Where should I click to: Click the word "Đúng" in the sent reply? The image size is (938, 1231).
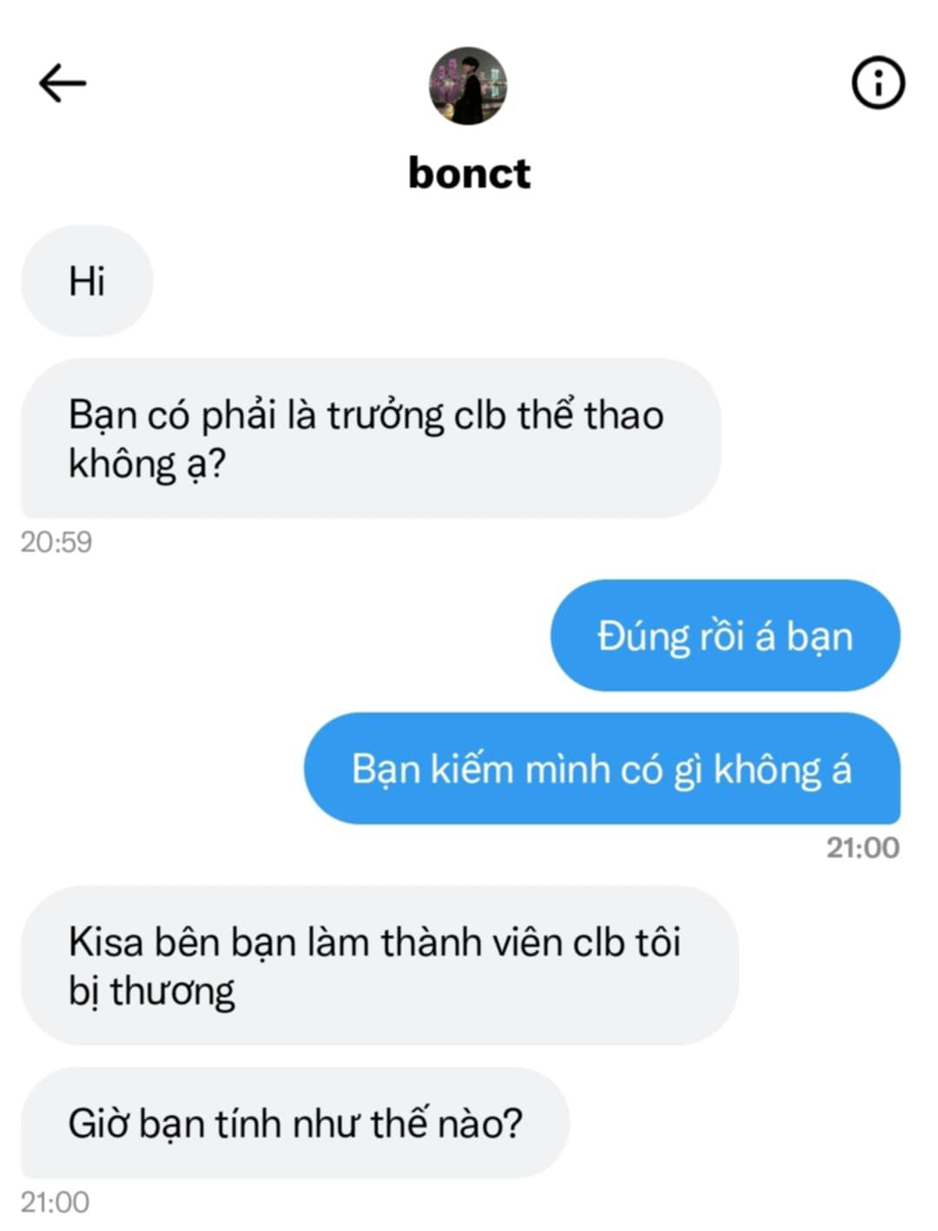point(643,637)
